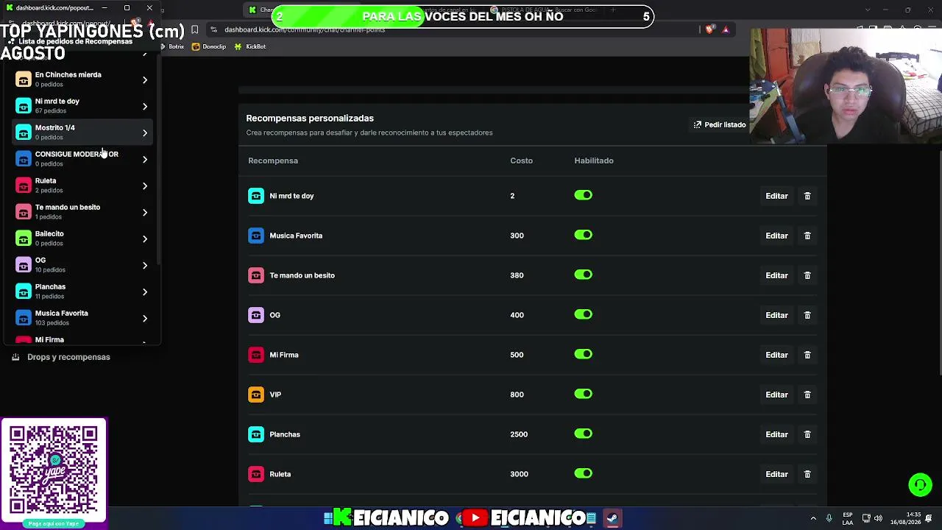942x530 pixels.
Task: Expand En Chinches mierda requests
Action: pyautogui.click(x=145, y=79)
